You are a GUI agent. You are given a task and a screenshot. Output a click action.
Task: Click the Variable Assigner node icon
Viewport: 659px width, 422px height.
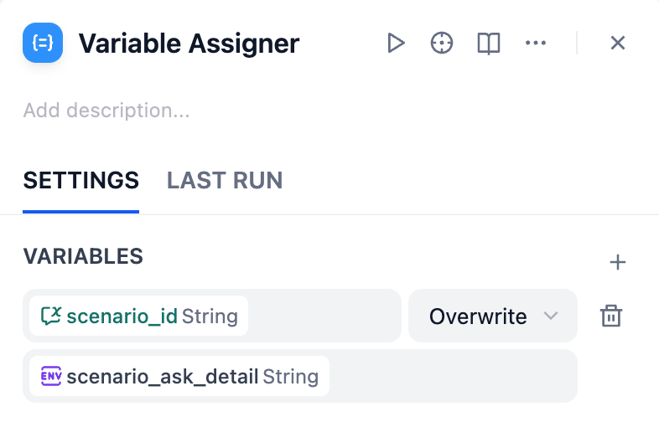(x=43, y=43)
